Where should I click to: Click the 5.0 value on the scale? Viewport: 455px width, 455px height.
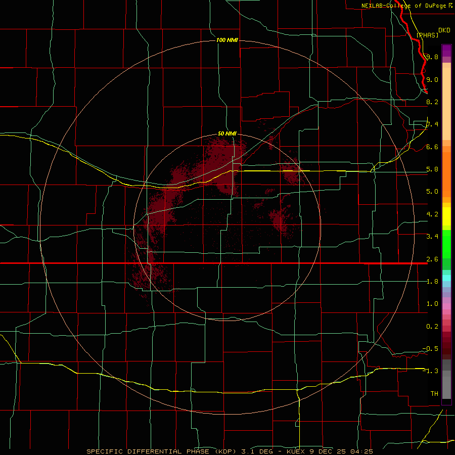pyautogui.click(x=432, y=192)
